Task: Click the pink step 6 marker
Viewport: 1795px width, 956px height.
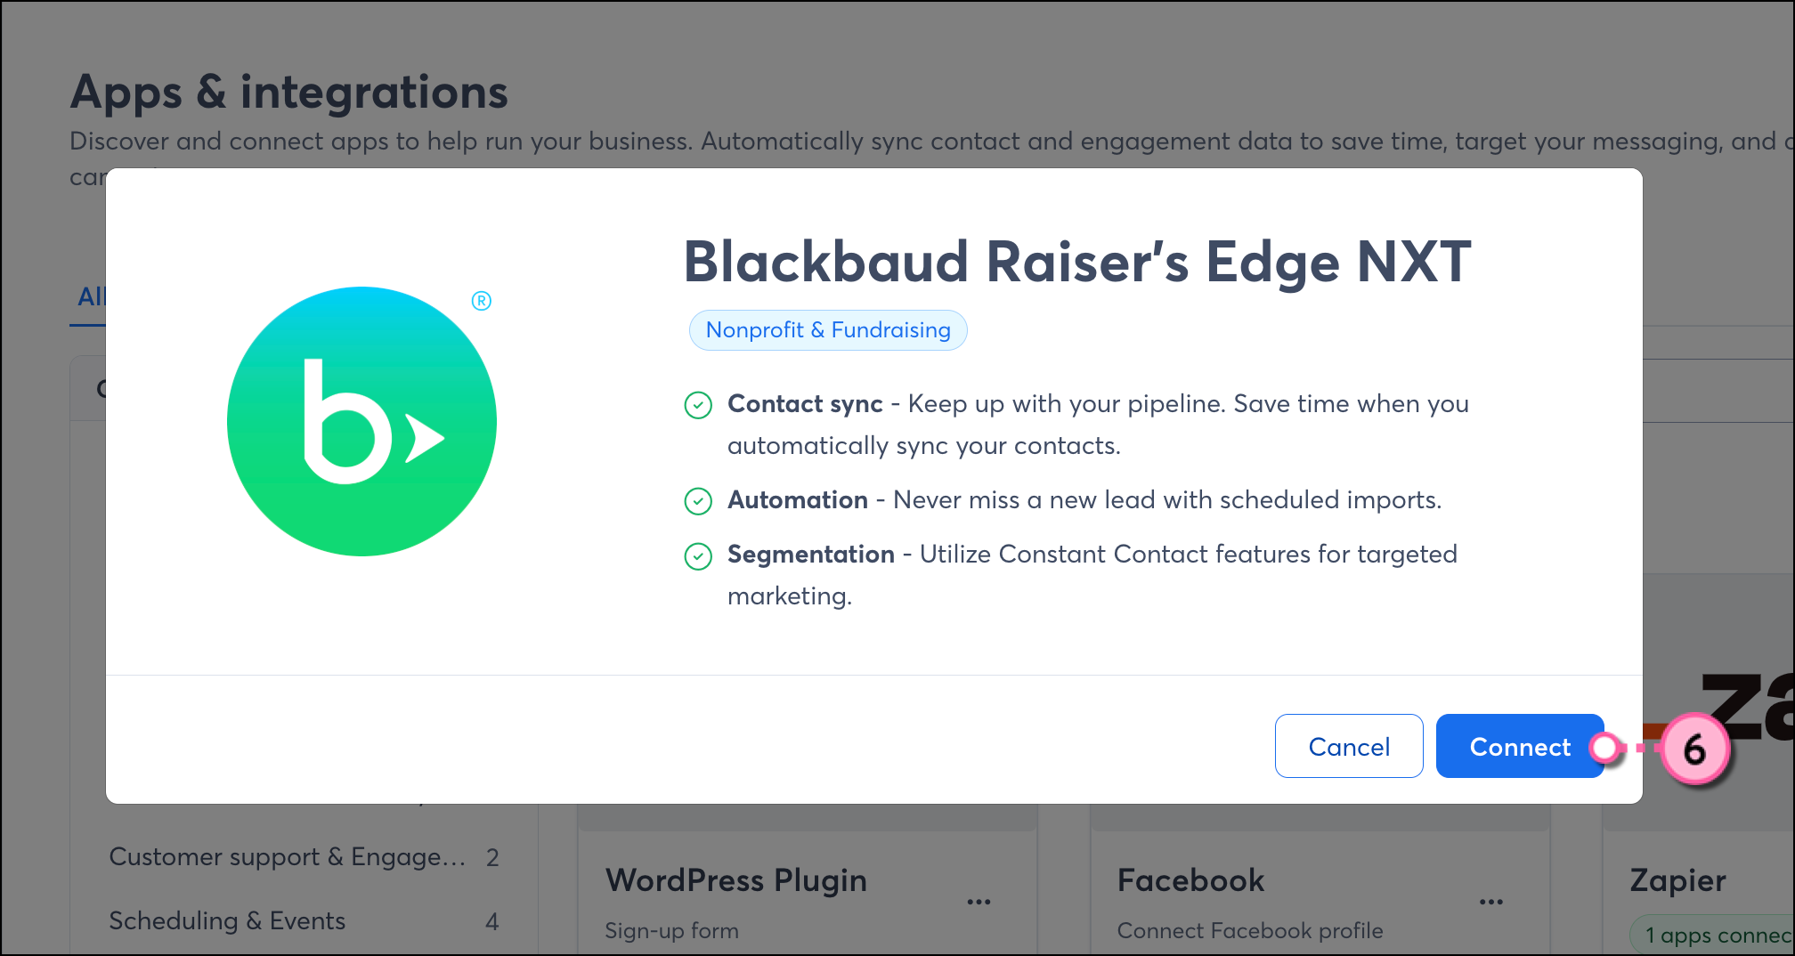Action: 1694,749
